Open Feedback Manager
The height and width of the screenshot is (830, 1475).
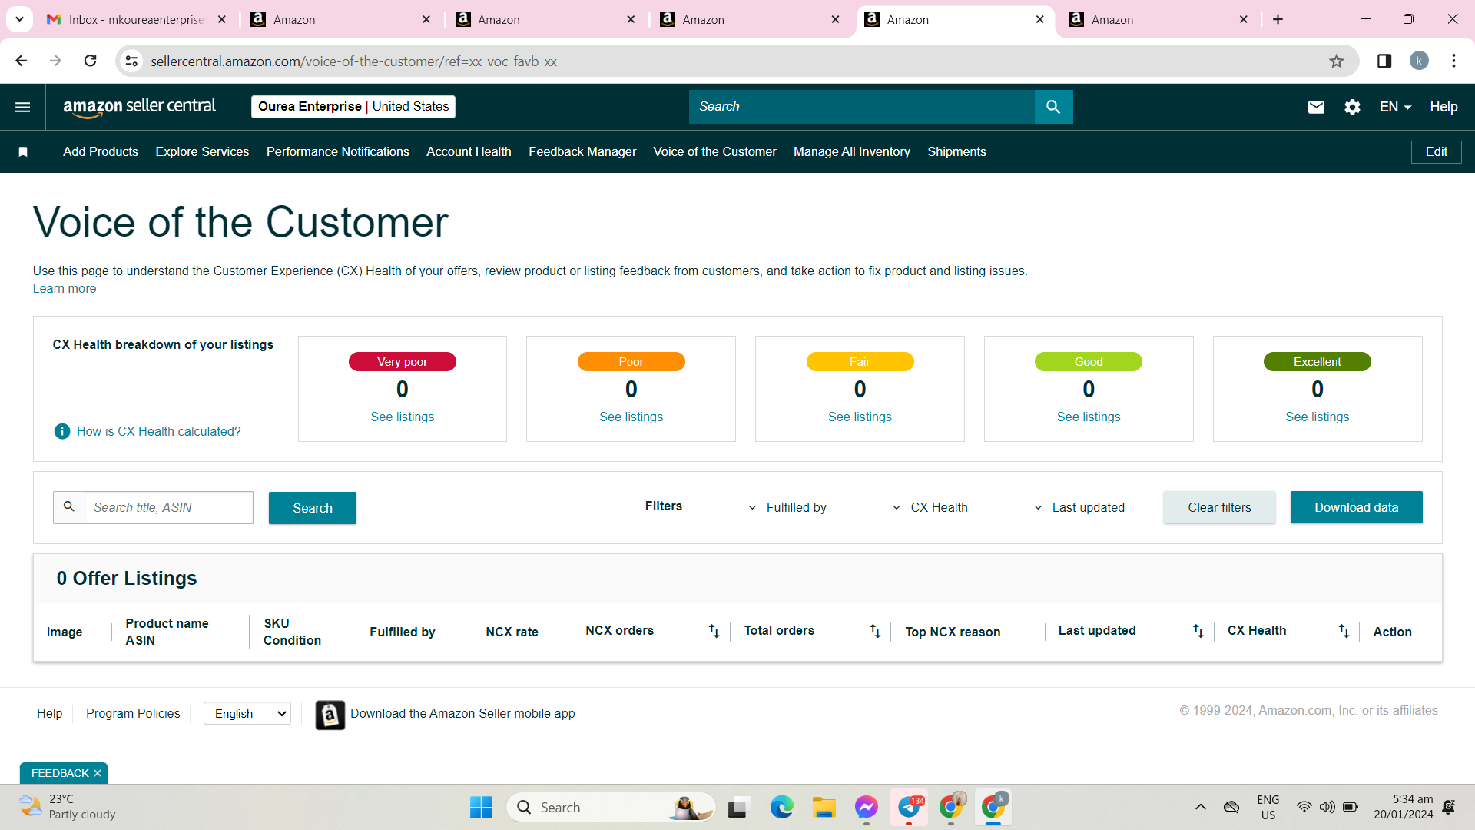(x=582, y=152)
